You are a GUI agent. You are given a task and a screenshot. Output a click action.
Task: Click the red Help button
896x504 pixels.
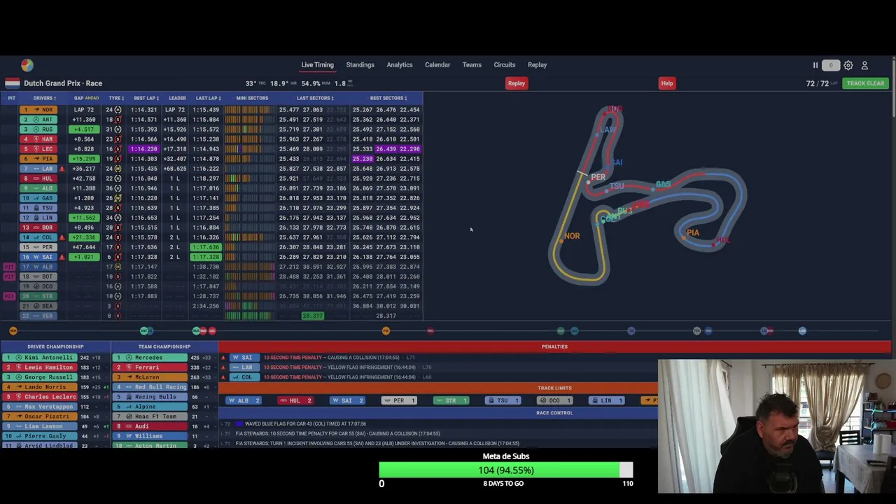coord(667,83)
